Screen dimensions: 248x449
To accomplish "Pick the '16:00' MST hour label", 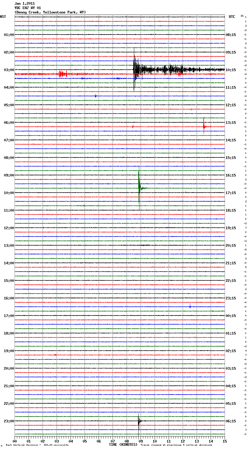I will (x=9, y=298).
